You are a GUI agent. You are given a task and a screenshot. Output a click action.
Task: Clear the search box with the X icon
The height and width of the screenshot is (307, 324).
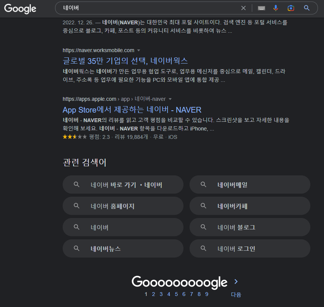point(243,8)
